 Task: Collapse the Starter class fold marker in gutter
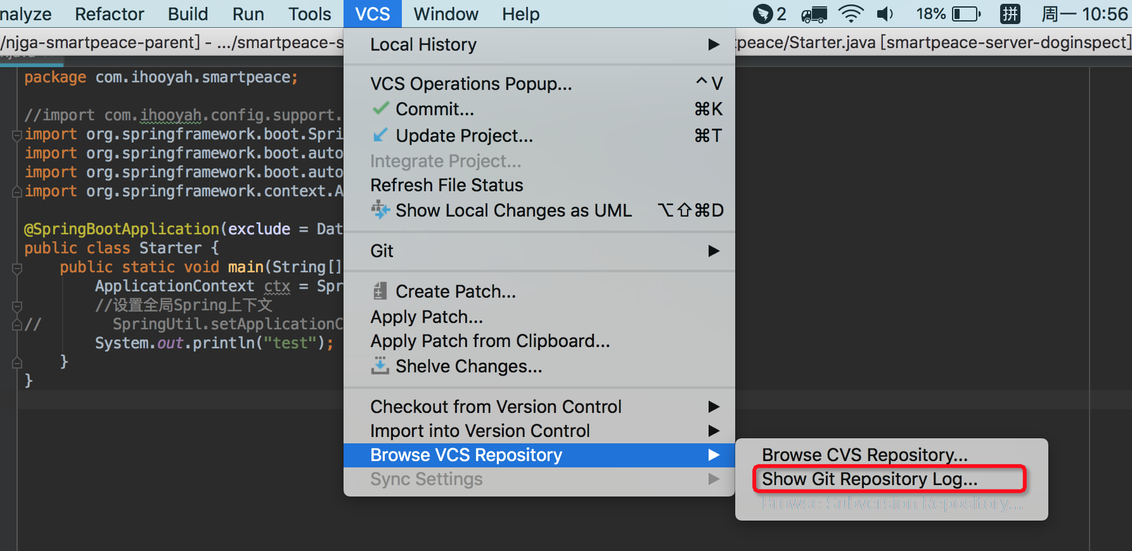[x=16, y=269]
